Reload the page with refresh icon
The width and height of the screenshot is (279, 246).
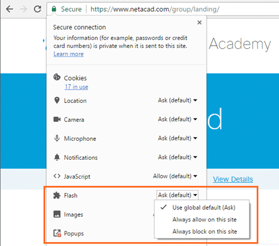point(37,9)
